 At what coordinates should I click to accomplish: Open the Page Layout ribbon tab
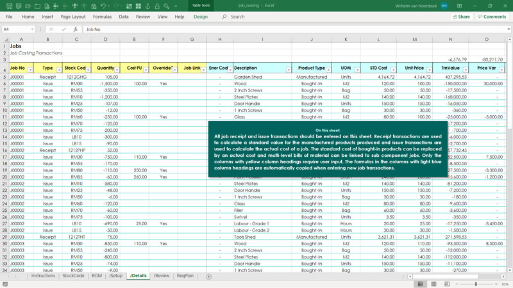coord(73,17)
